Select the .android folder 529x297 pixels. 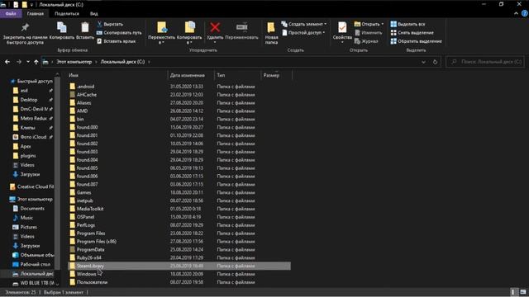pos(85,87)
